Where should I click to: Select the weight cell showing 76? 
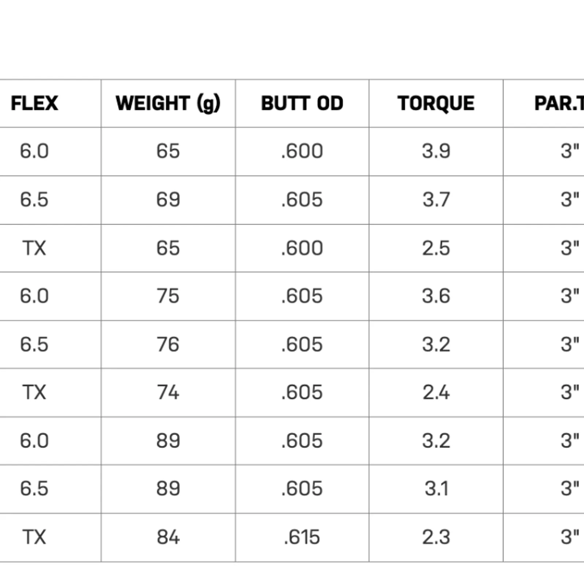coord(168,344)
